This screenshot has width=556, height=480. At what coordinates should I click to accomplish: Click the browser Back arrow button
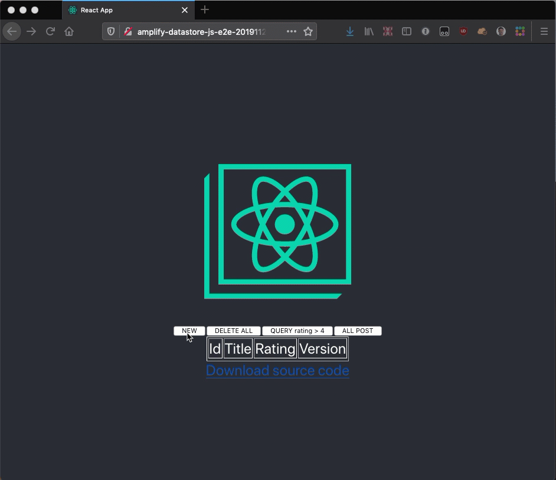point(12,31)
